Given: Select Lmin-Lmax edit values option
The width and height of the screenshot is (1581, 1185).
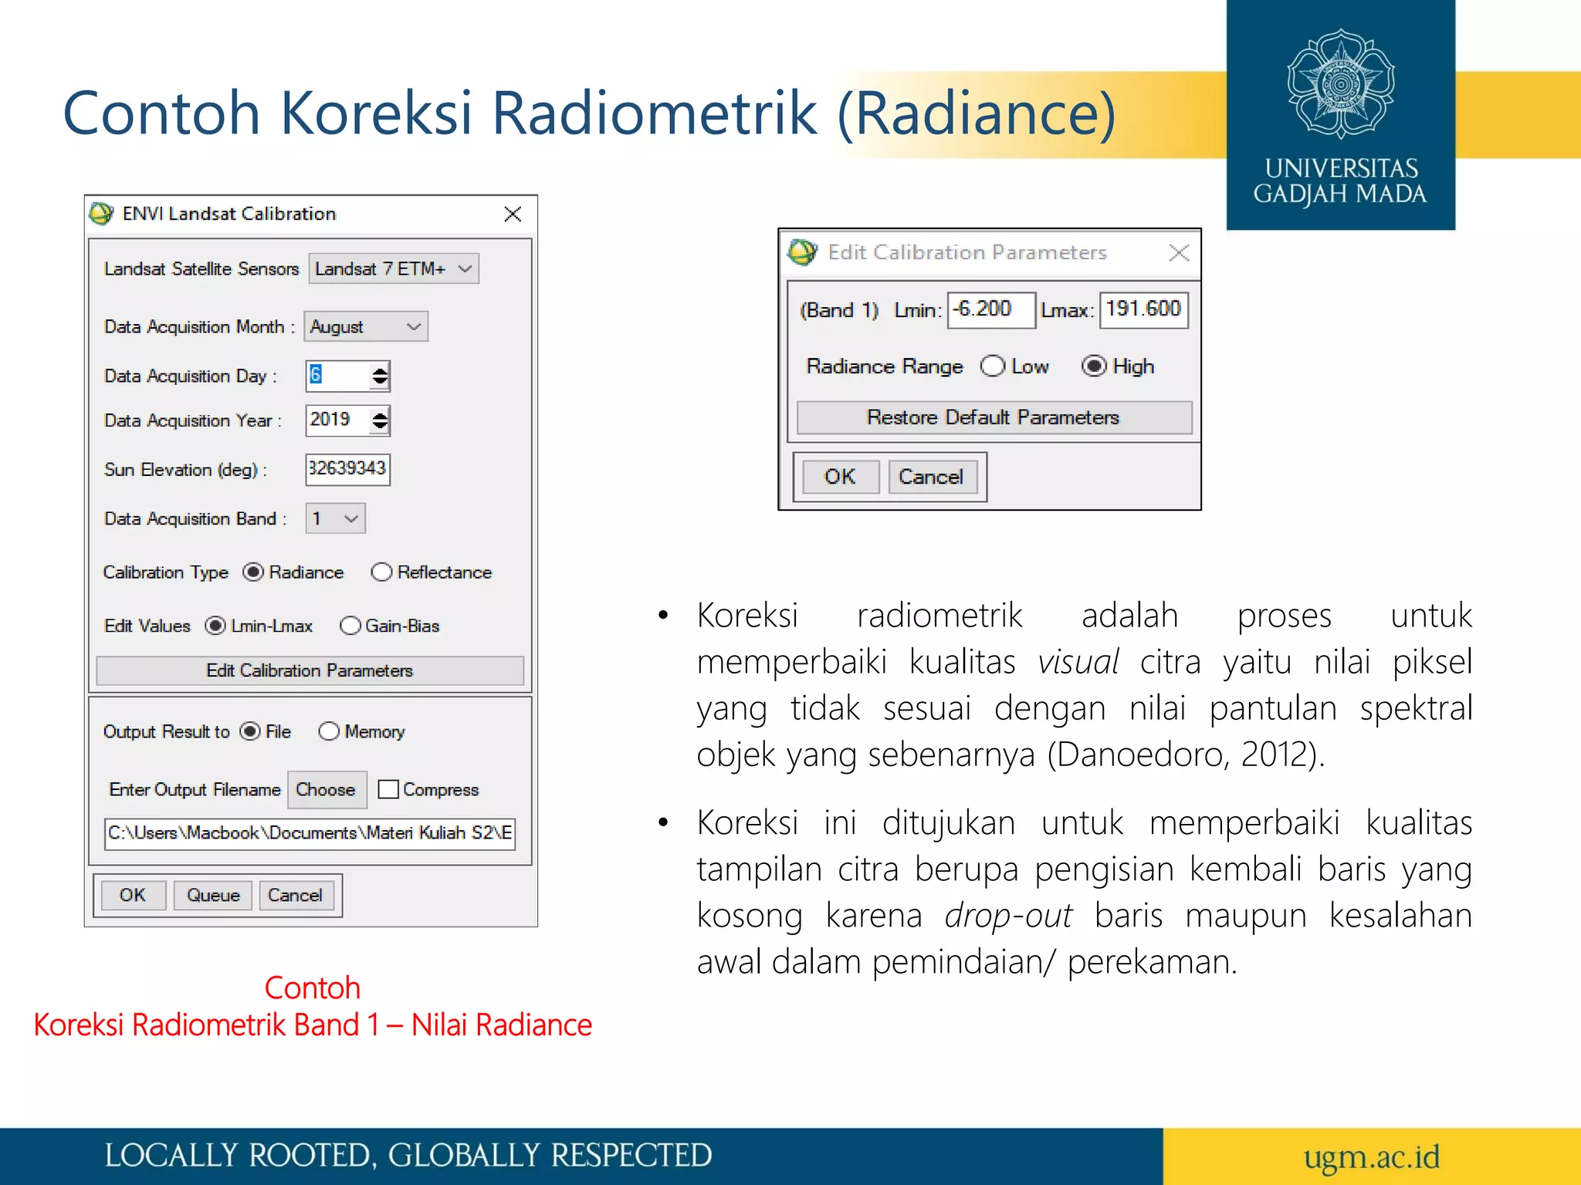Looking at the screenshot, I should coord(215,626).
